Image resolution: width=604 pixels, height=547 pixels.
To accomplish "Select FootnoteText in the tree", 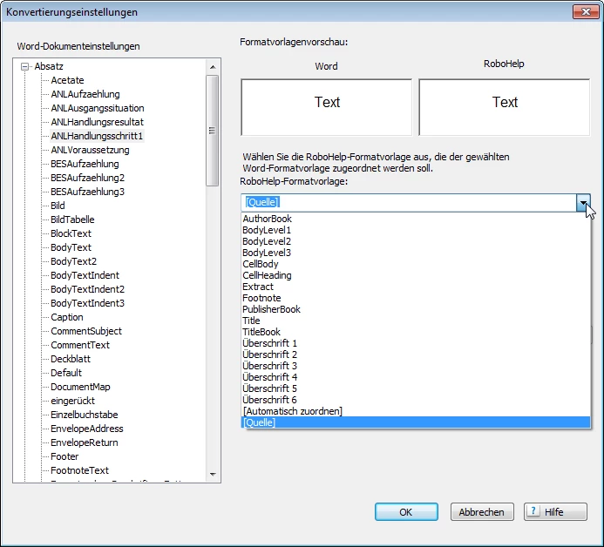I will pos(79,470).
